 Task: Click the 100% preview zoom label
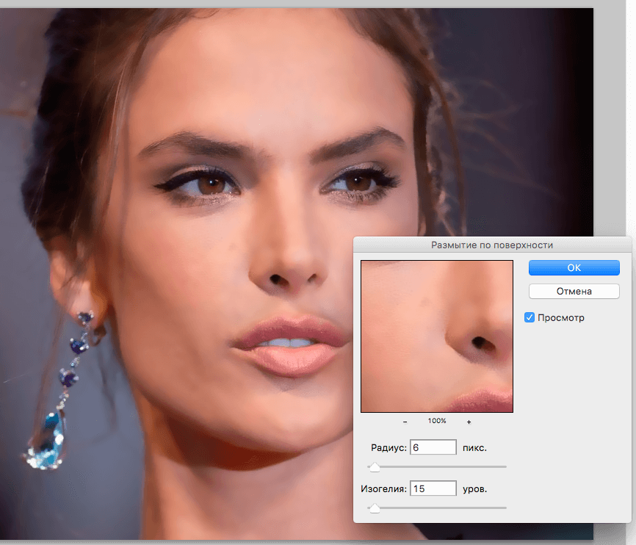pos(437,422)
